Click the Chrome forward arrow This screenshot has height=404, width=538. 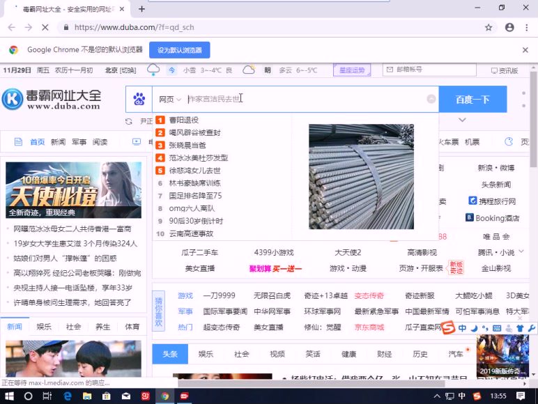pos(28,27)
